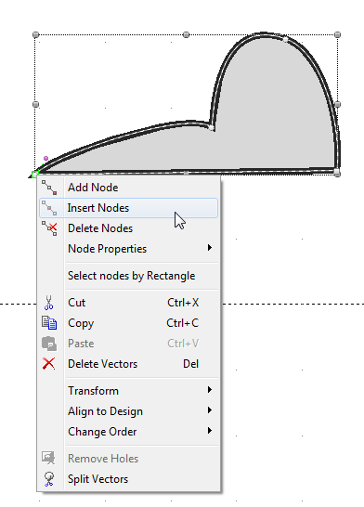Click the top-center selection box handle
This screenshot has width=364, height=507.
[186, 34]
